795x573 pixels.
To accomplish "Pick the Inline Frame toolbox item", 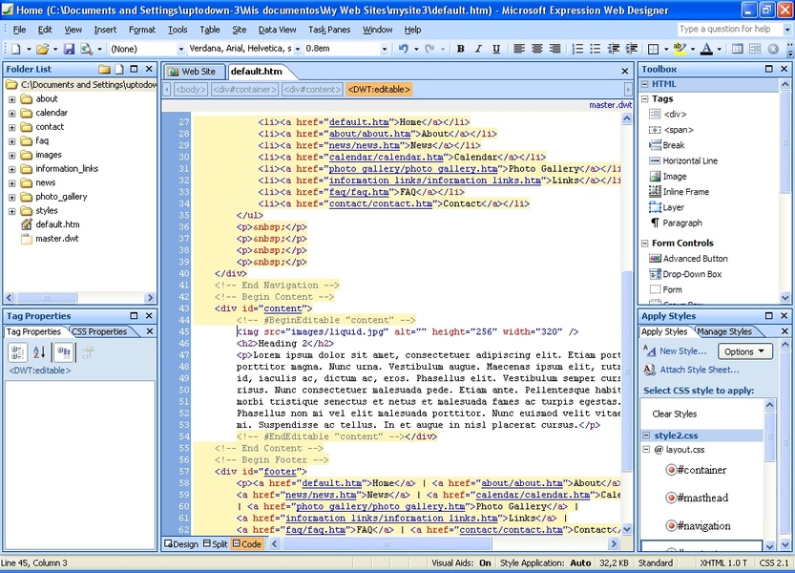I will tap(685, 192).
